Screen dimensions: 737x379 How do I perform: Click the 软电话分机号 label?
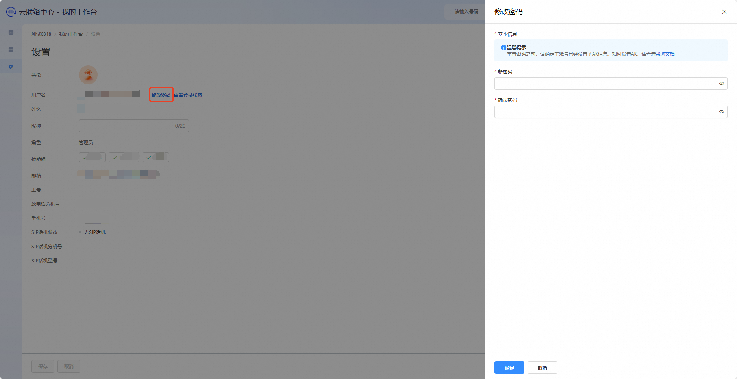(x=46, y=204)
